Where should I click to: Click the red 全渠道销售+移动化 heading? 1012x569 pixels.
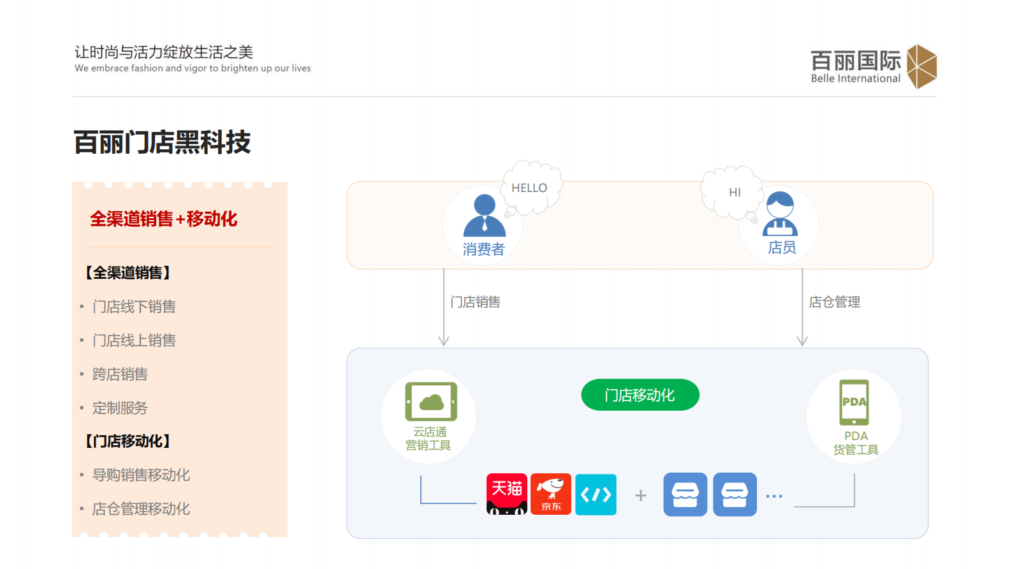[x=164, y=219]
